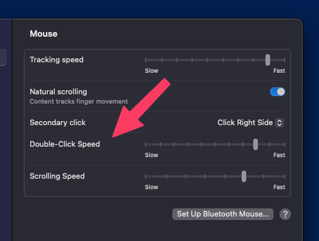Set Scrolling Speed to the slowest tick
Viewport: 319px width, 241px height.
point(146,176)
